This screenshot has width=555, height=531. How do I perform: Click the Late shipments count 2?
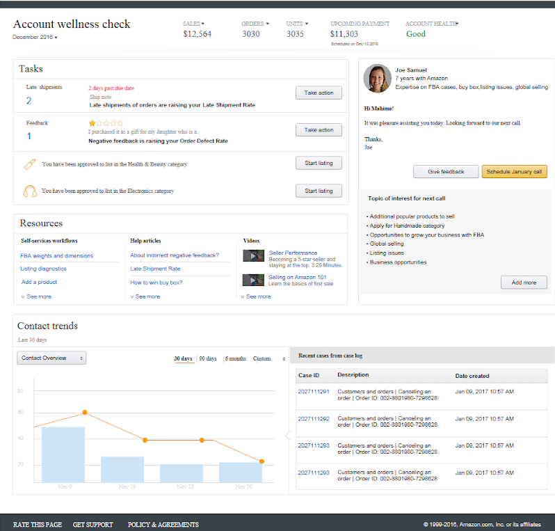[x=29, y=101]
